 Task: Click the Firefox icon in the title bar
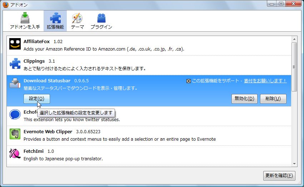[x=6, y=5]
